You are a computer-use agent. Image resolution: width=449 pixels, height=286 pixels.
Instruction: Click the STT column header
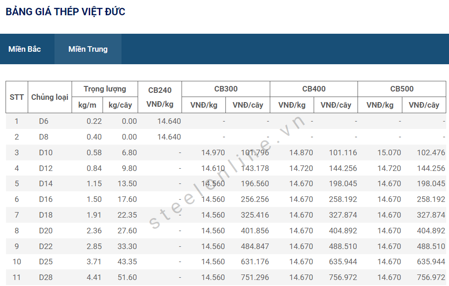[17, 97]
